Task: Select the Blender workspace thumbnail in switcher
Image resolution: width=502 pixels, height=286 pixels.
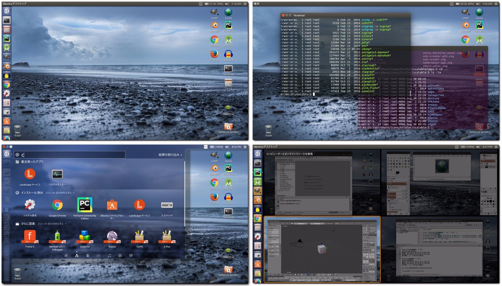Action: [322, 249]
